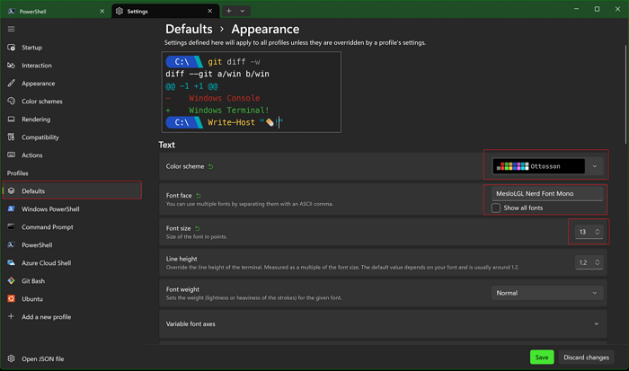Select the Git Bash profile
Screen dimensions: 629x371
[72, 281]
